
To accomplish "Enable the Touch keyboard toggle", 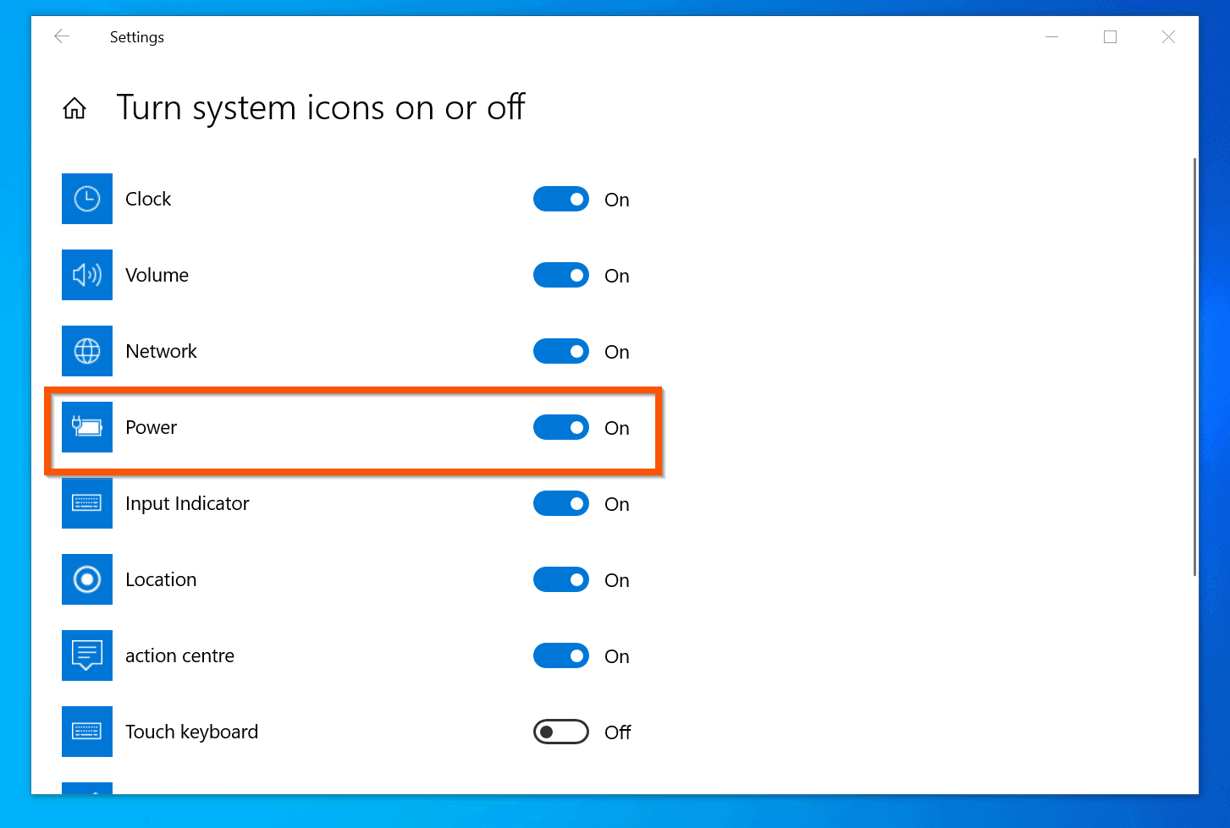I will click(x=560, y=732).
